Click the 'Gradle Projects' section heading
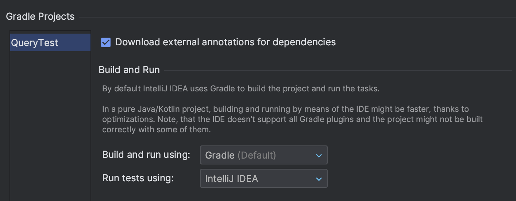The height and width of the screenshot is (201, 516). 40,16
